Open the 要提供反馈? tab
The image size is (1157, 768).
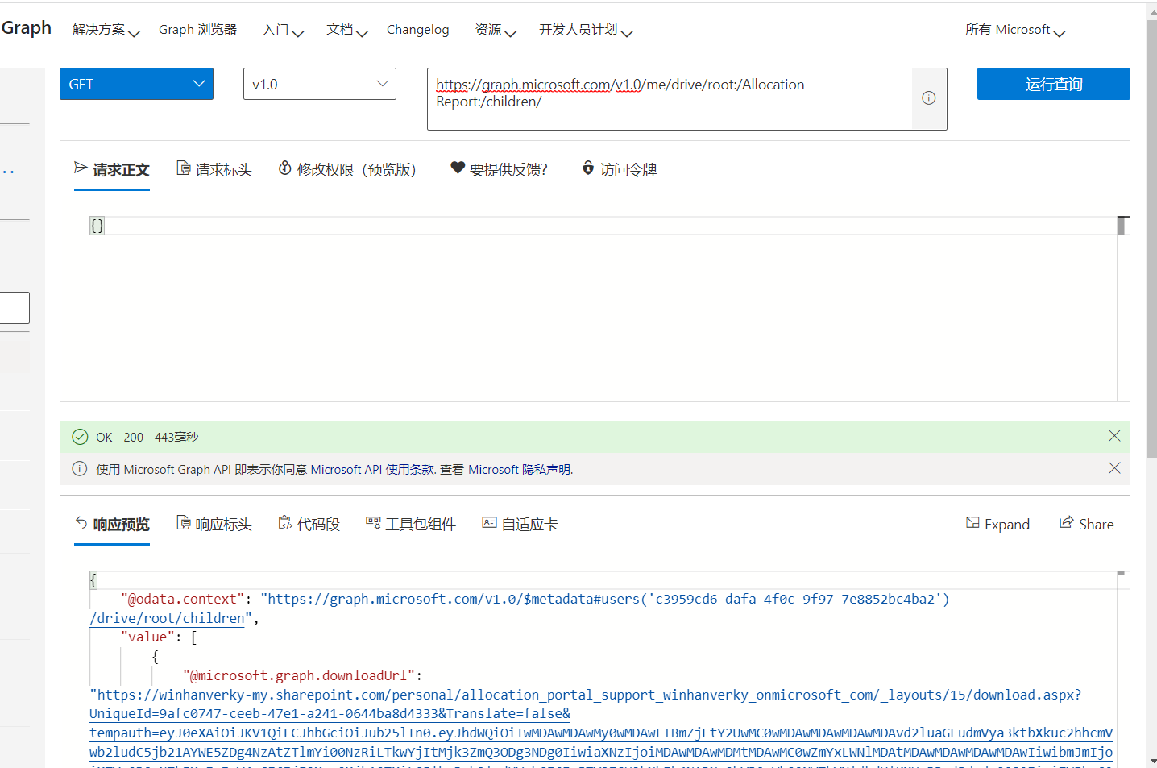(x=499, y=169)
